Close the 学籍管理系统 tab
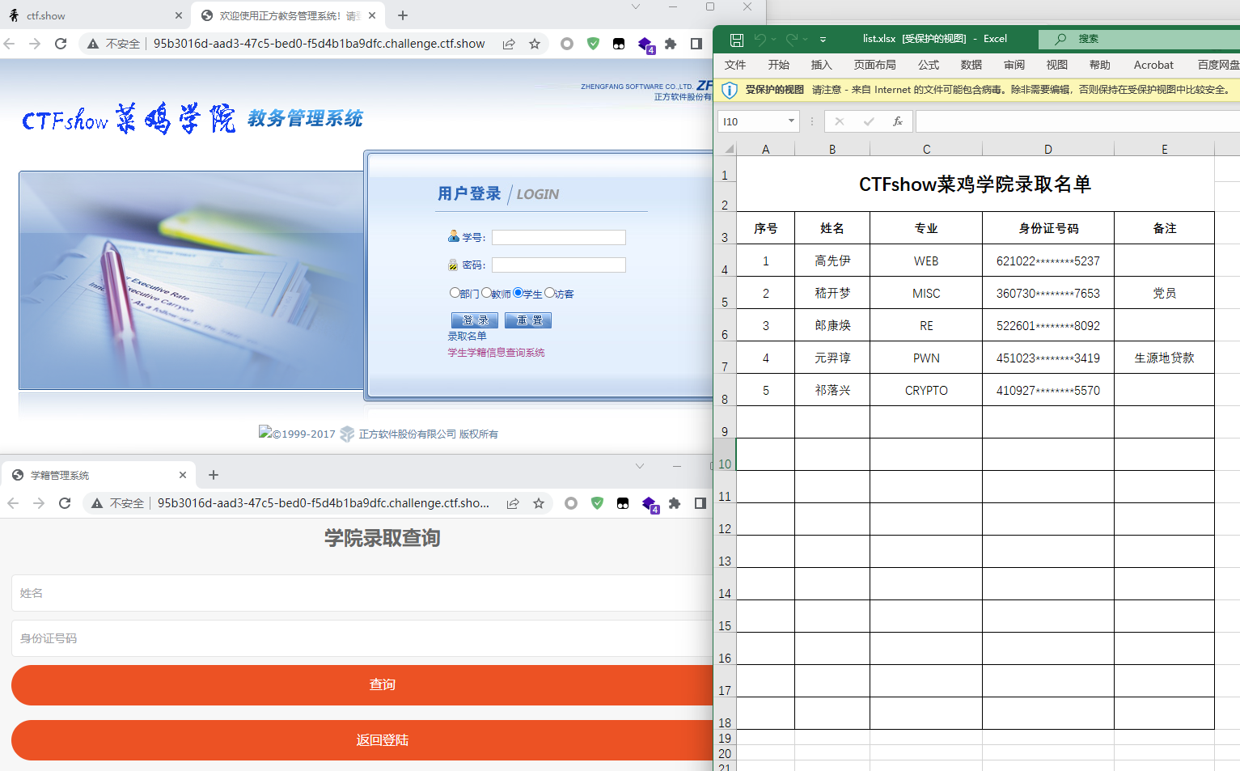The height and width of the screenshot is (771, 1240). click(183, 475)
